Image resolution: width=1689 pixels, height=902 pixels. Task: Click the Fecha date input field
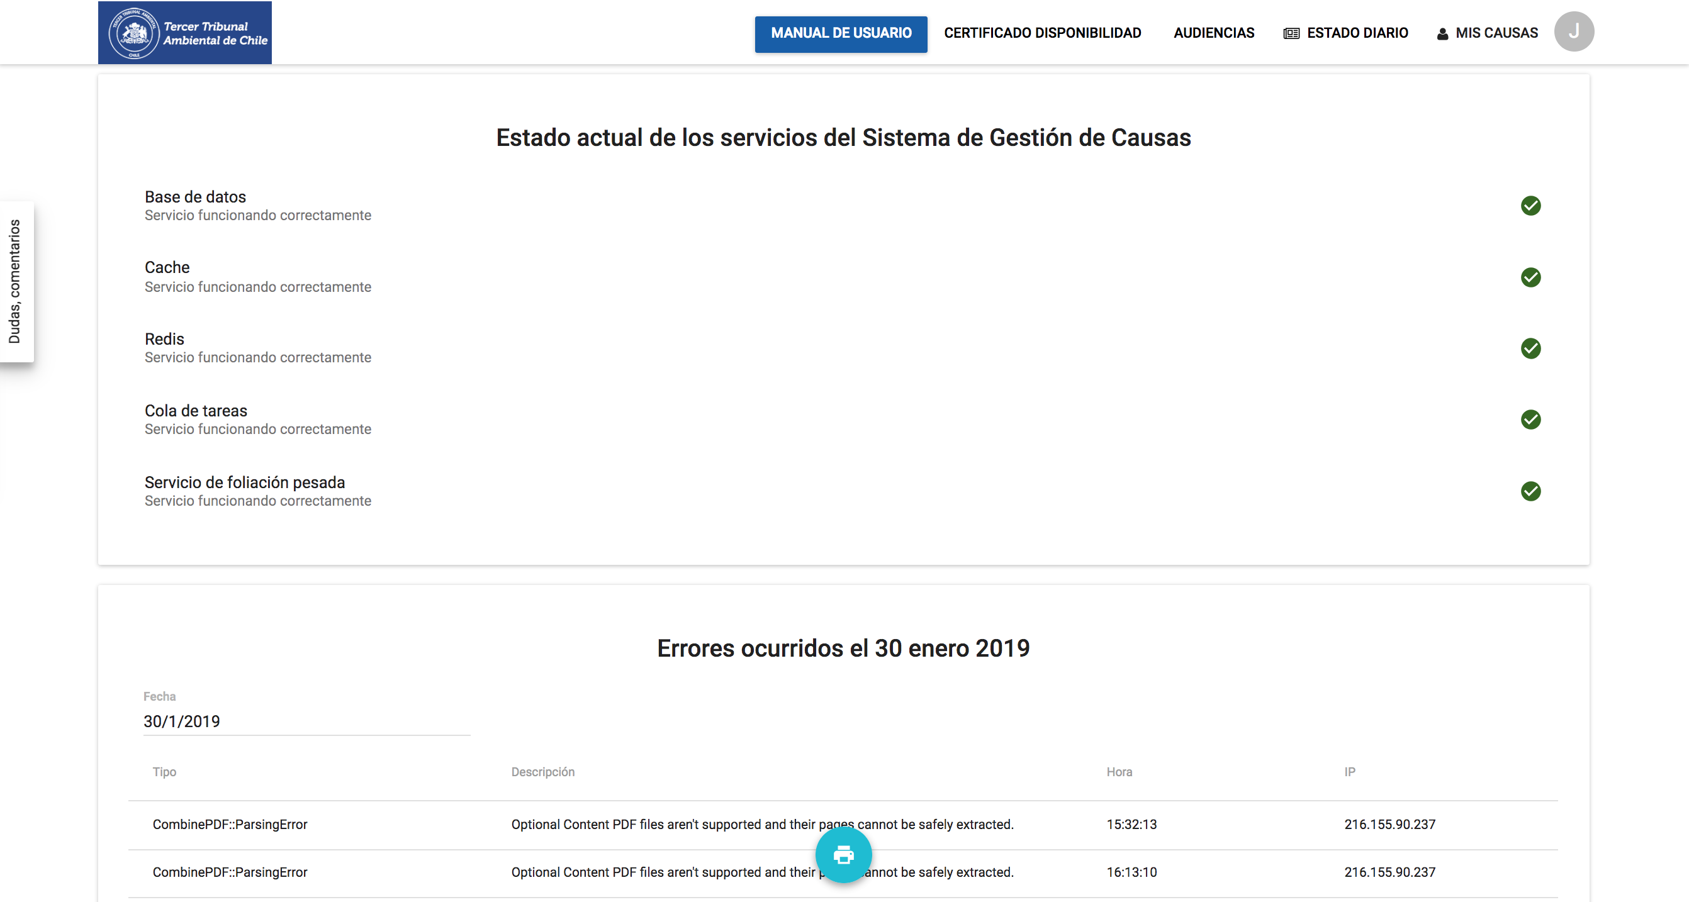[x=306, y=721]
